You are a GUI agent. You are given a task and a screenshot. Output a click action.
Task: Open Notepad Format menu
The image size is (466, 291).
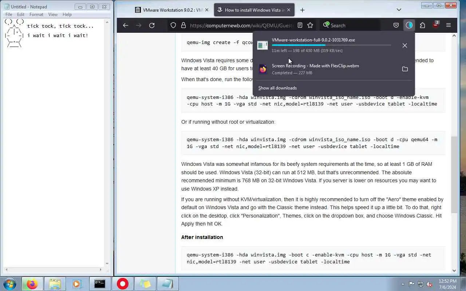click(36, 15)
